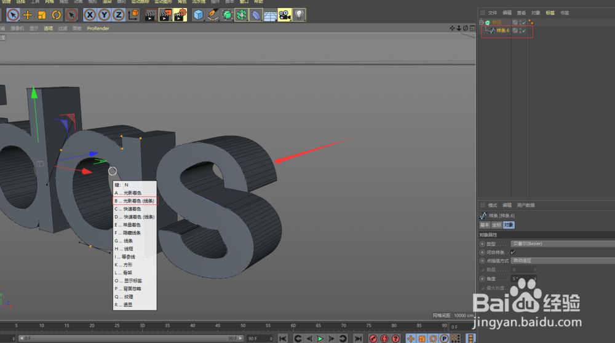Open the MoGraph array/cloner palette
This screenshot has width=615, height=343.
tap(241, 15)
